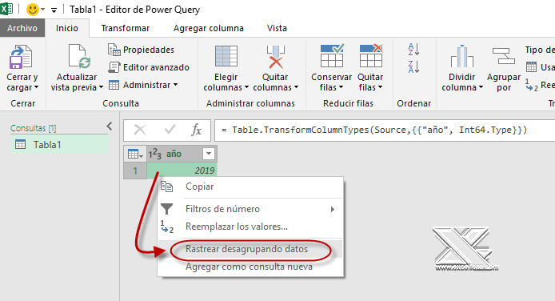
Task: Select row number 1
Action: (x=135, y=171)
